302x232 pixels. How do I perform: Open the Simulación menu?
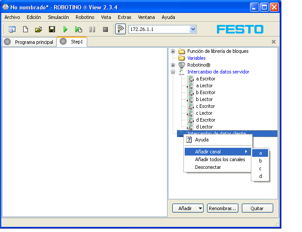tap(58, 17)
